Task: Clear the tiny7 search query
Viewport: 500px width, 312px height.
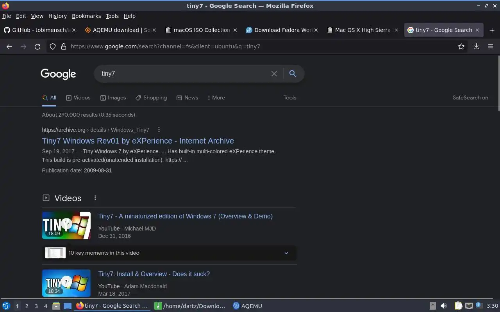Action: (274, 74)
